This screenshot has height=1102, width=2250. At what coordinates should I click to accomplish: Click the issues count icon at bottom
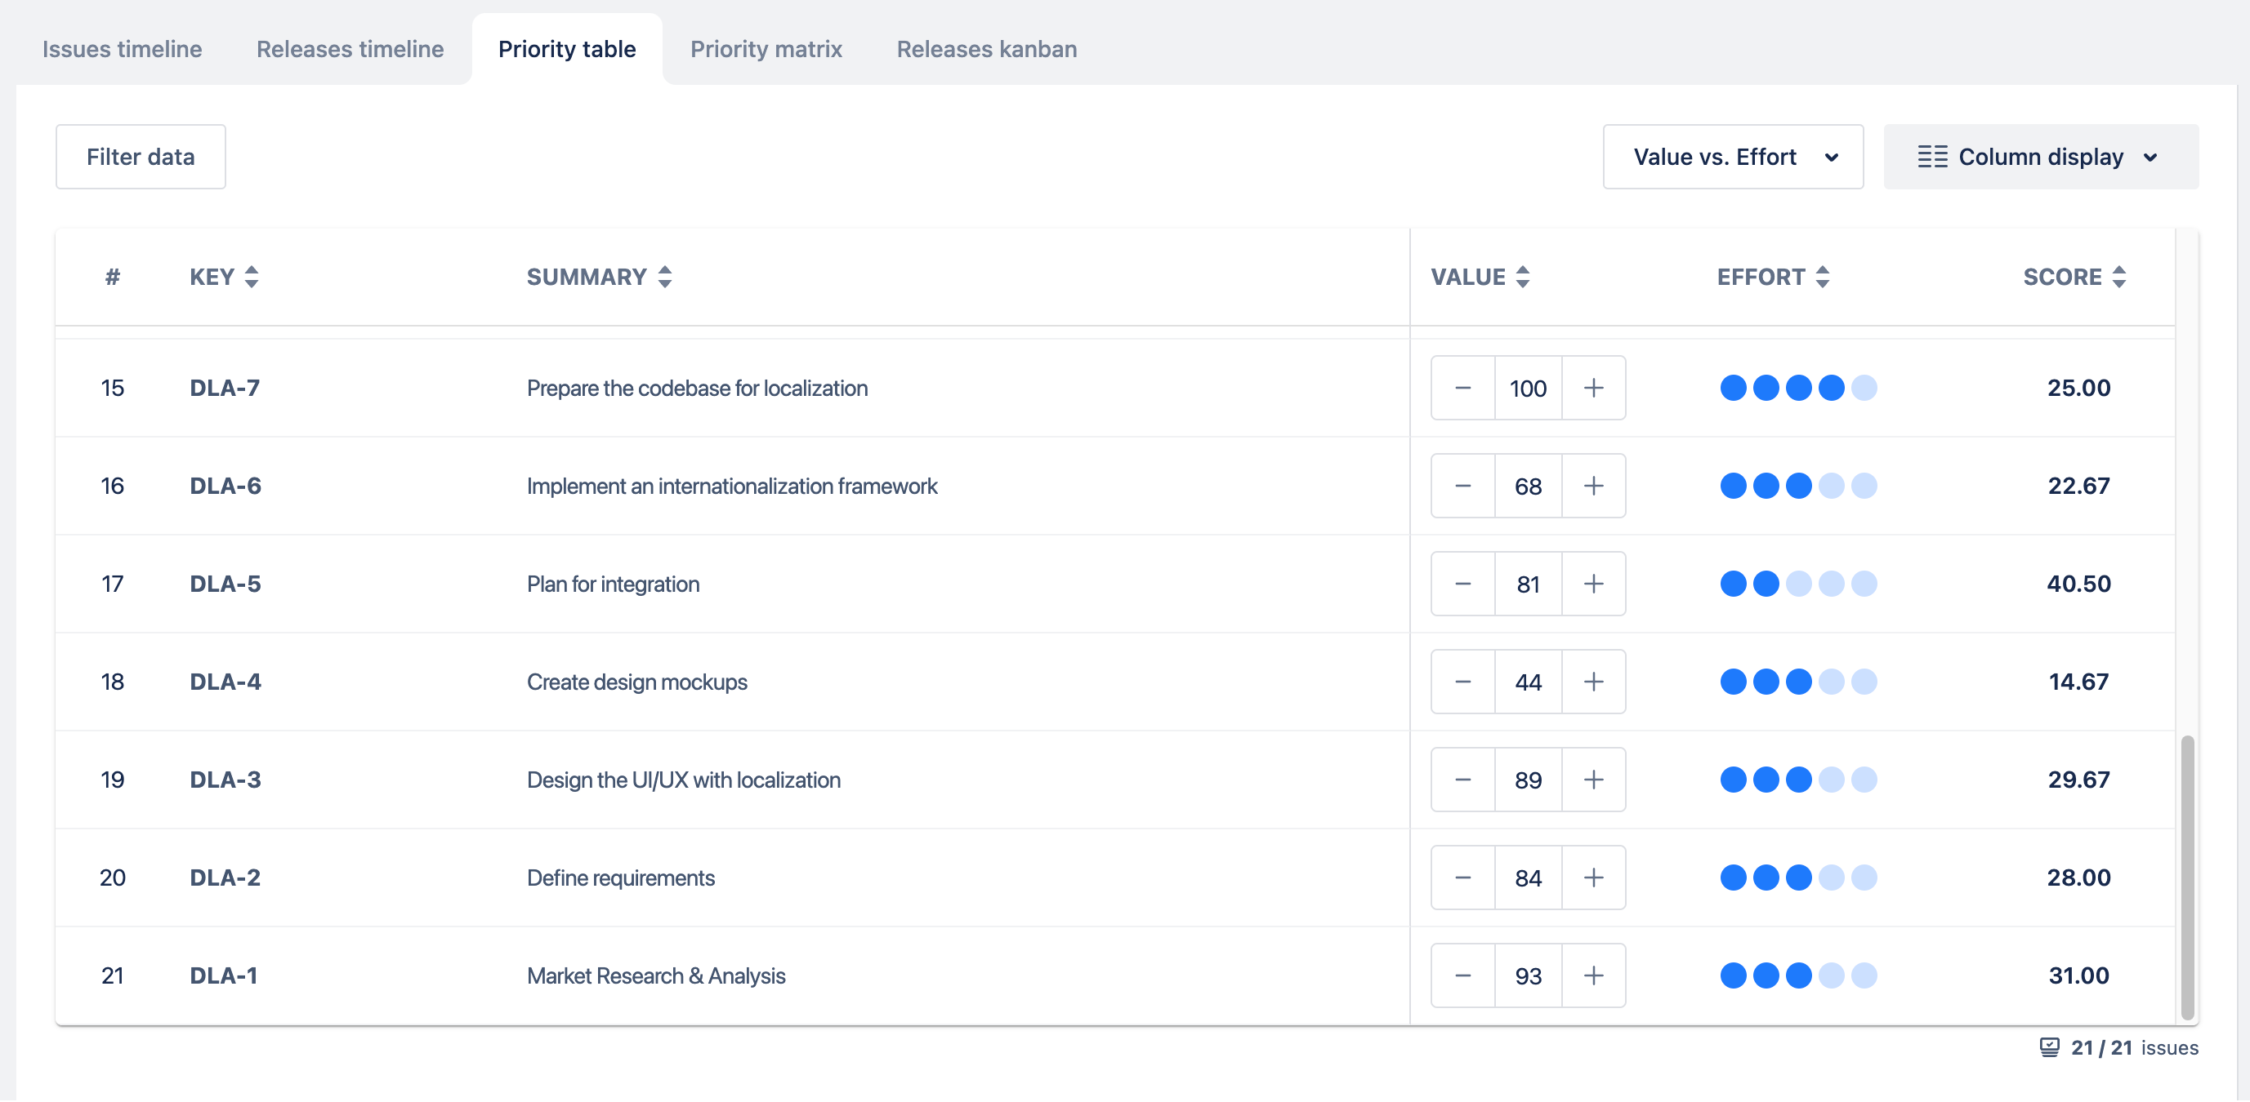[x=2049, y=1047]
